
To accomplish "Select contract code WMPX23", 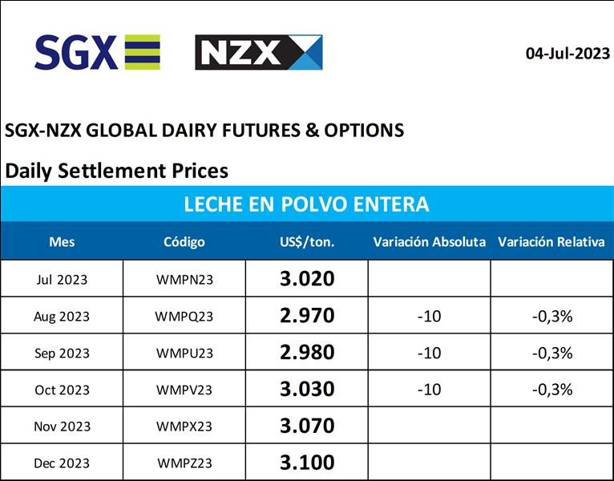I will (x=184, y=426).
